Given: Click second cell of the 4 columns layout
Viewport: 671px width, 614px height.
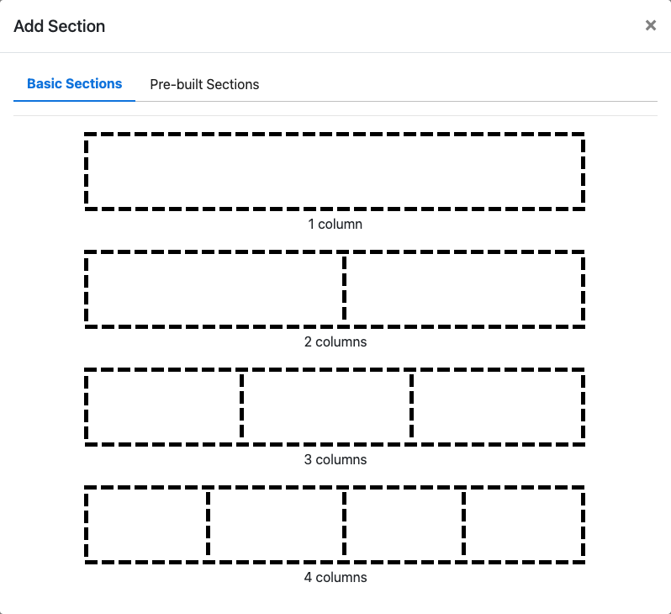Looking at the screenshot, I should tap(276, 524).
